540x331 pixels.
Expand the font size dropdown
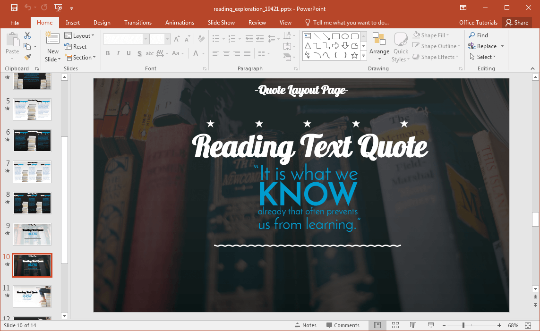coord(167,38)
